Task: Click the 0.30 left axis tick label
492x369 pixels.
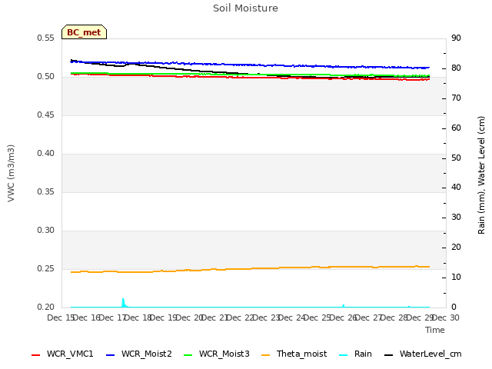Action: tap(46, 231)
